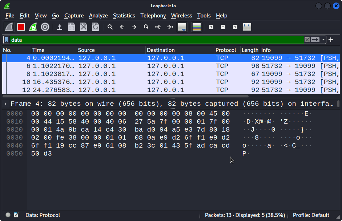The image size is (342, 221).
Task: Open the Edit menu
Action: click(25, 16)
